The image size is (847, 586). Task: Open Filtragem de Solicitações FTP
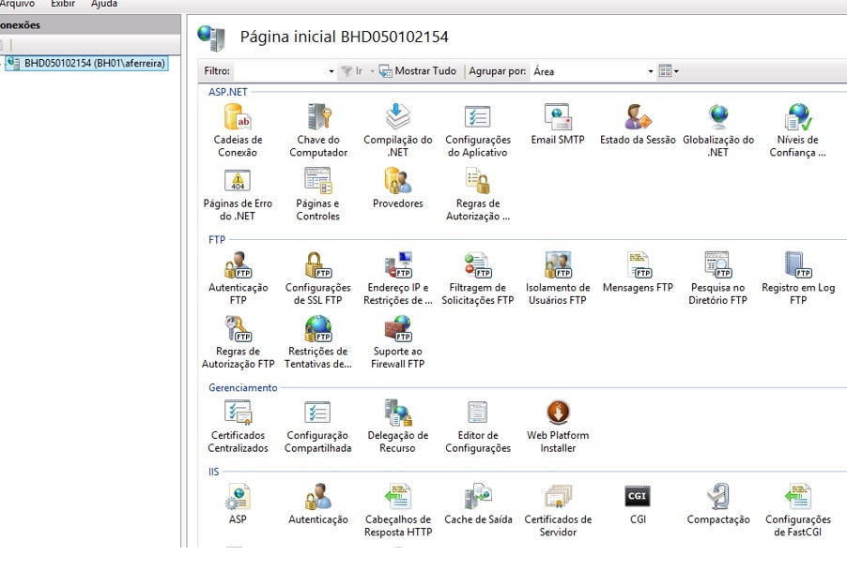click(x=478, y=279)
